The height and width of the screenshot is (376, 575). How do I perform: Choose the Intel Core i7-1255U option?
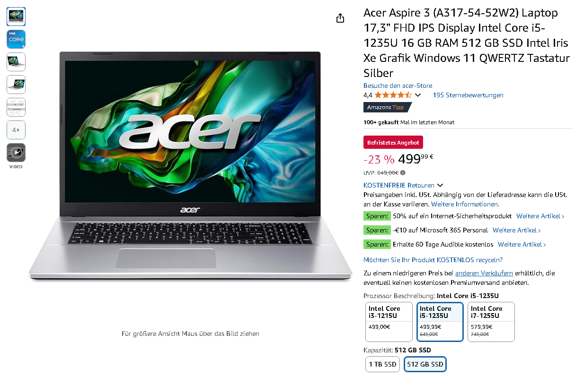tap(491, 322)
